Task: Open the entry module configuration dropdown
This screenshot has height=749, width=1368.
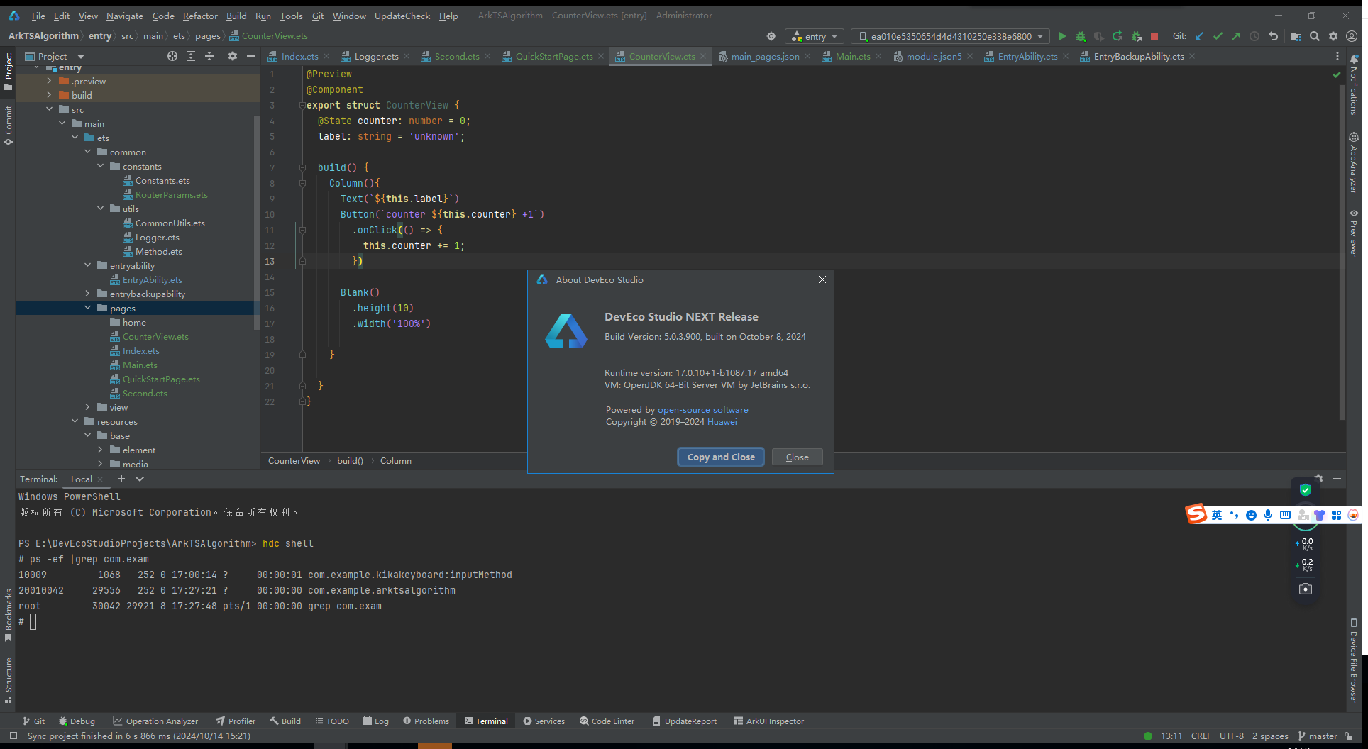Action: pyautogui.click(x=814, y=36)
